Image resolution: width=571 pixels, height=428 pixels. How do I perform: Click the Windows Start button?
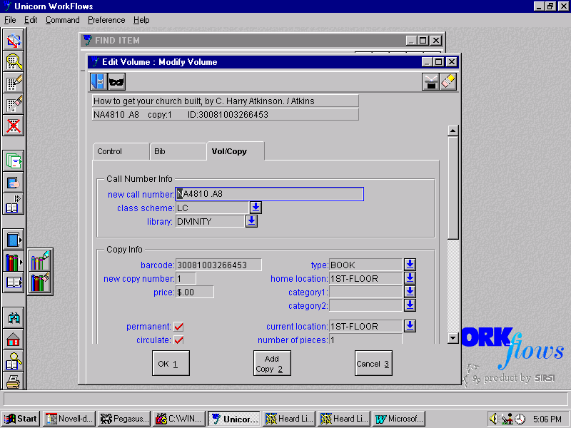(x=21, y=419)
